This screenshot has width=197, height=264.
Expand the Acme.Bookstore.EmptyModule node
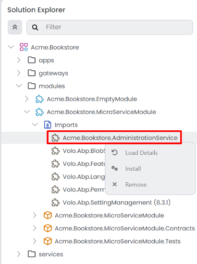click(x=26, y=99)
